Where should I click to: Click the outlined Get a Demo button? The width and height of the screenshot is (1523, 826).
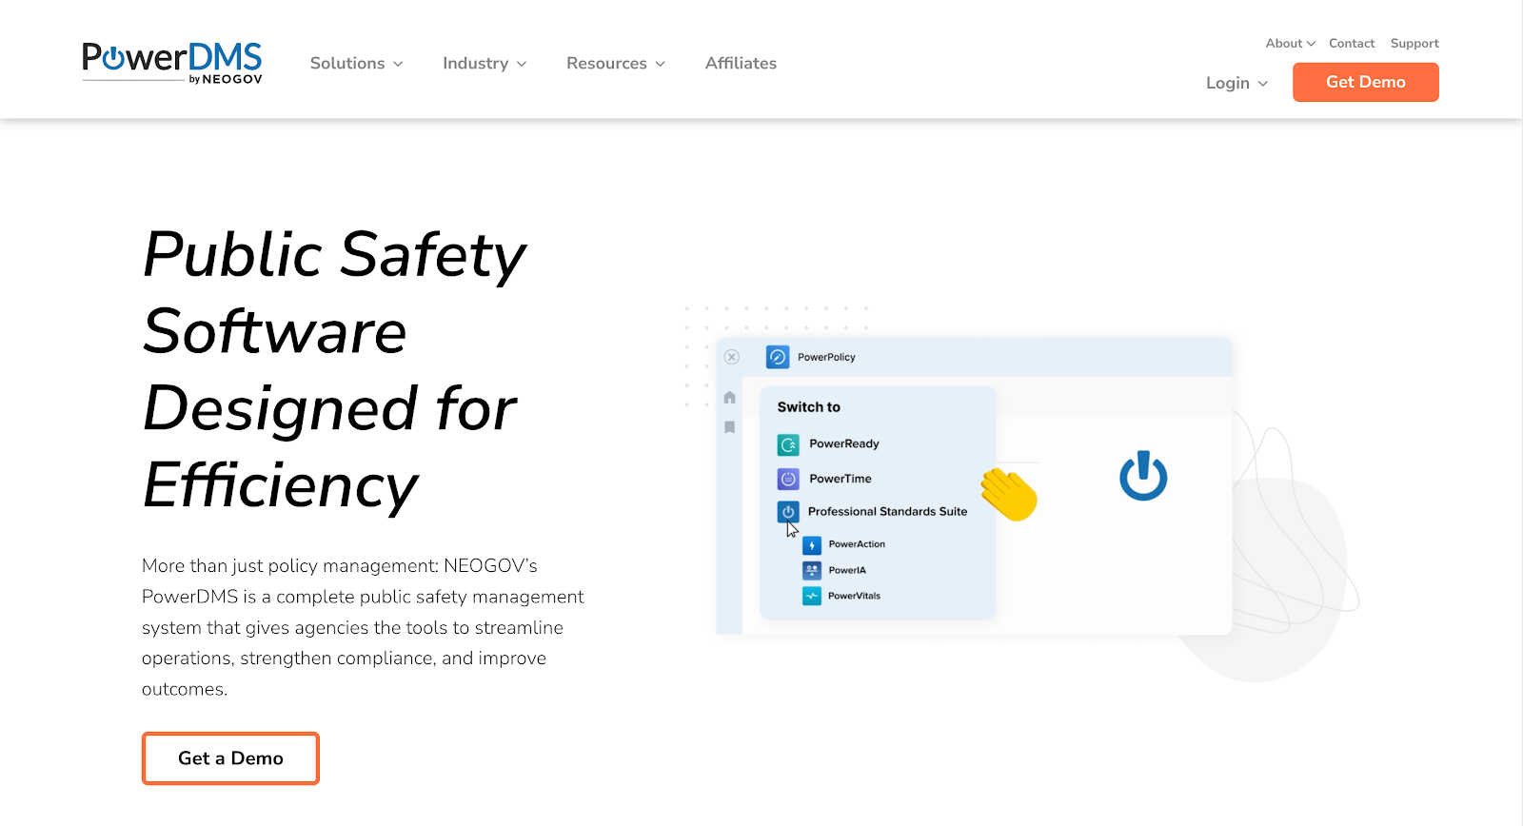coord(230,758)
